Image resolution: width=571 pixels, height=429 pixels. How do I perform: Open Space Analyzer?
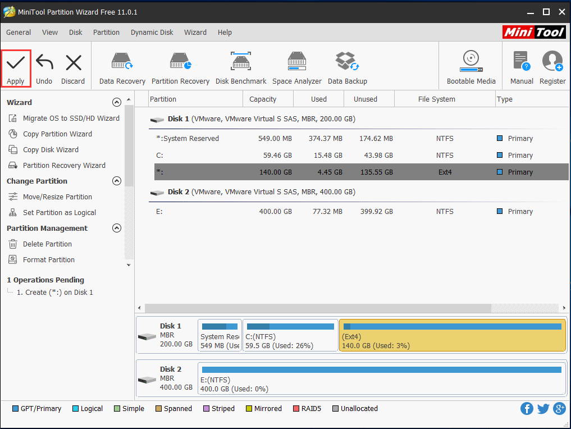(297, 69)
